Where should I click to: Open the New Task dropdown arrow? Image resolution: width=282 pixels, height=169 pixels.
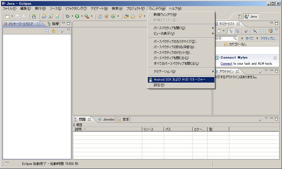[224, 31]
